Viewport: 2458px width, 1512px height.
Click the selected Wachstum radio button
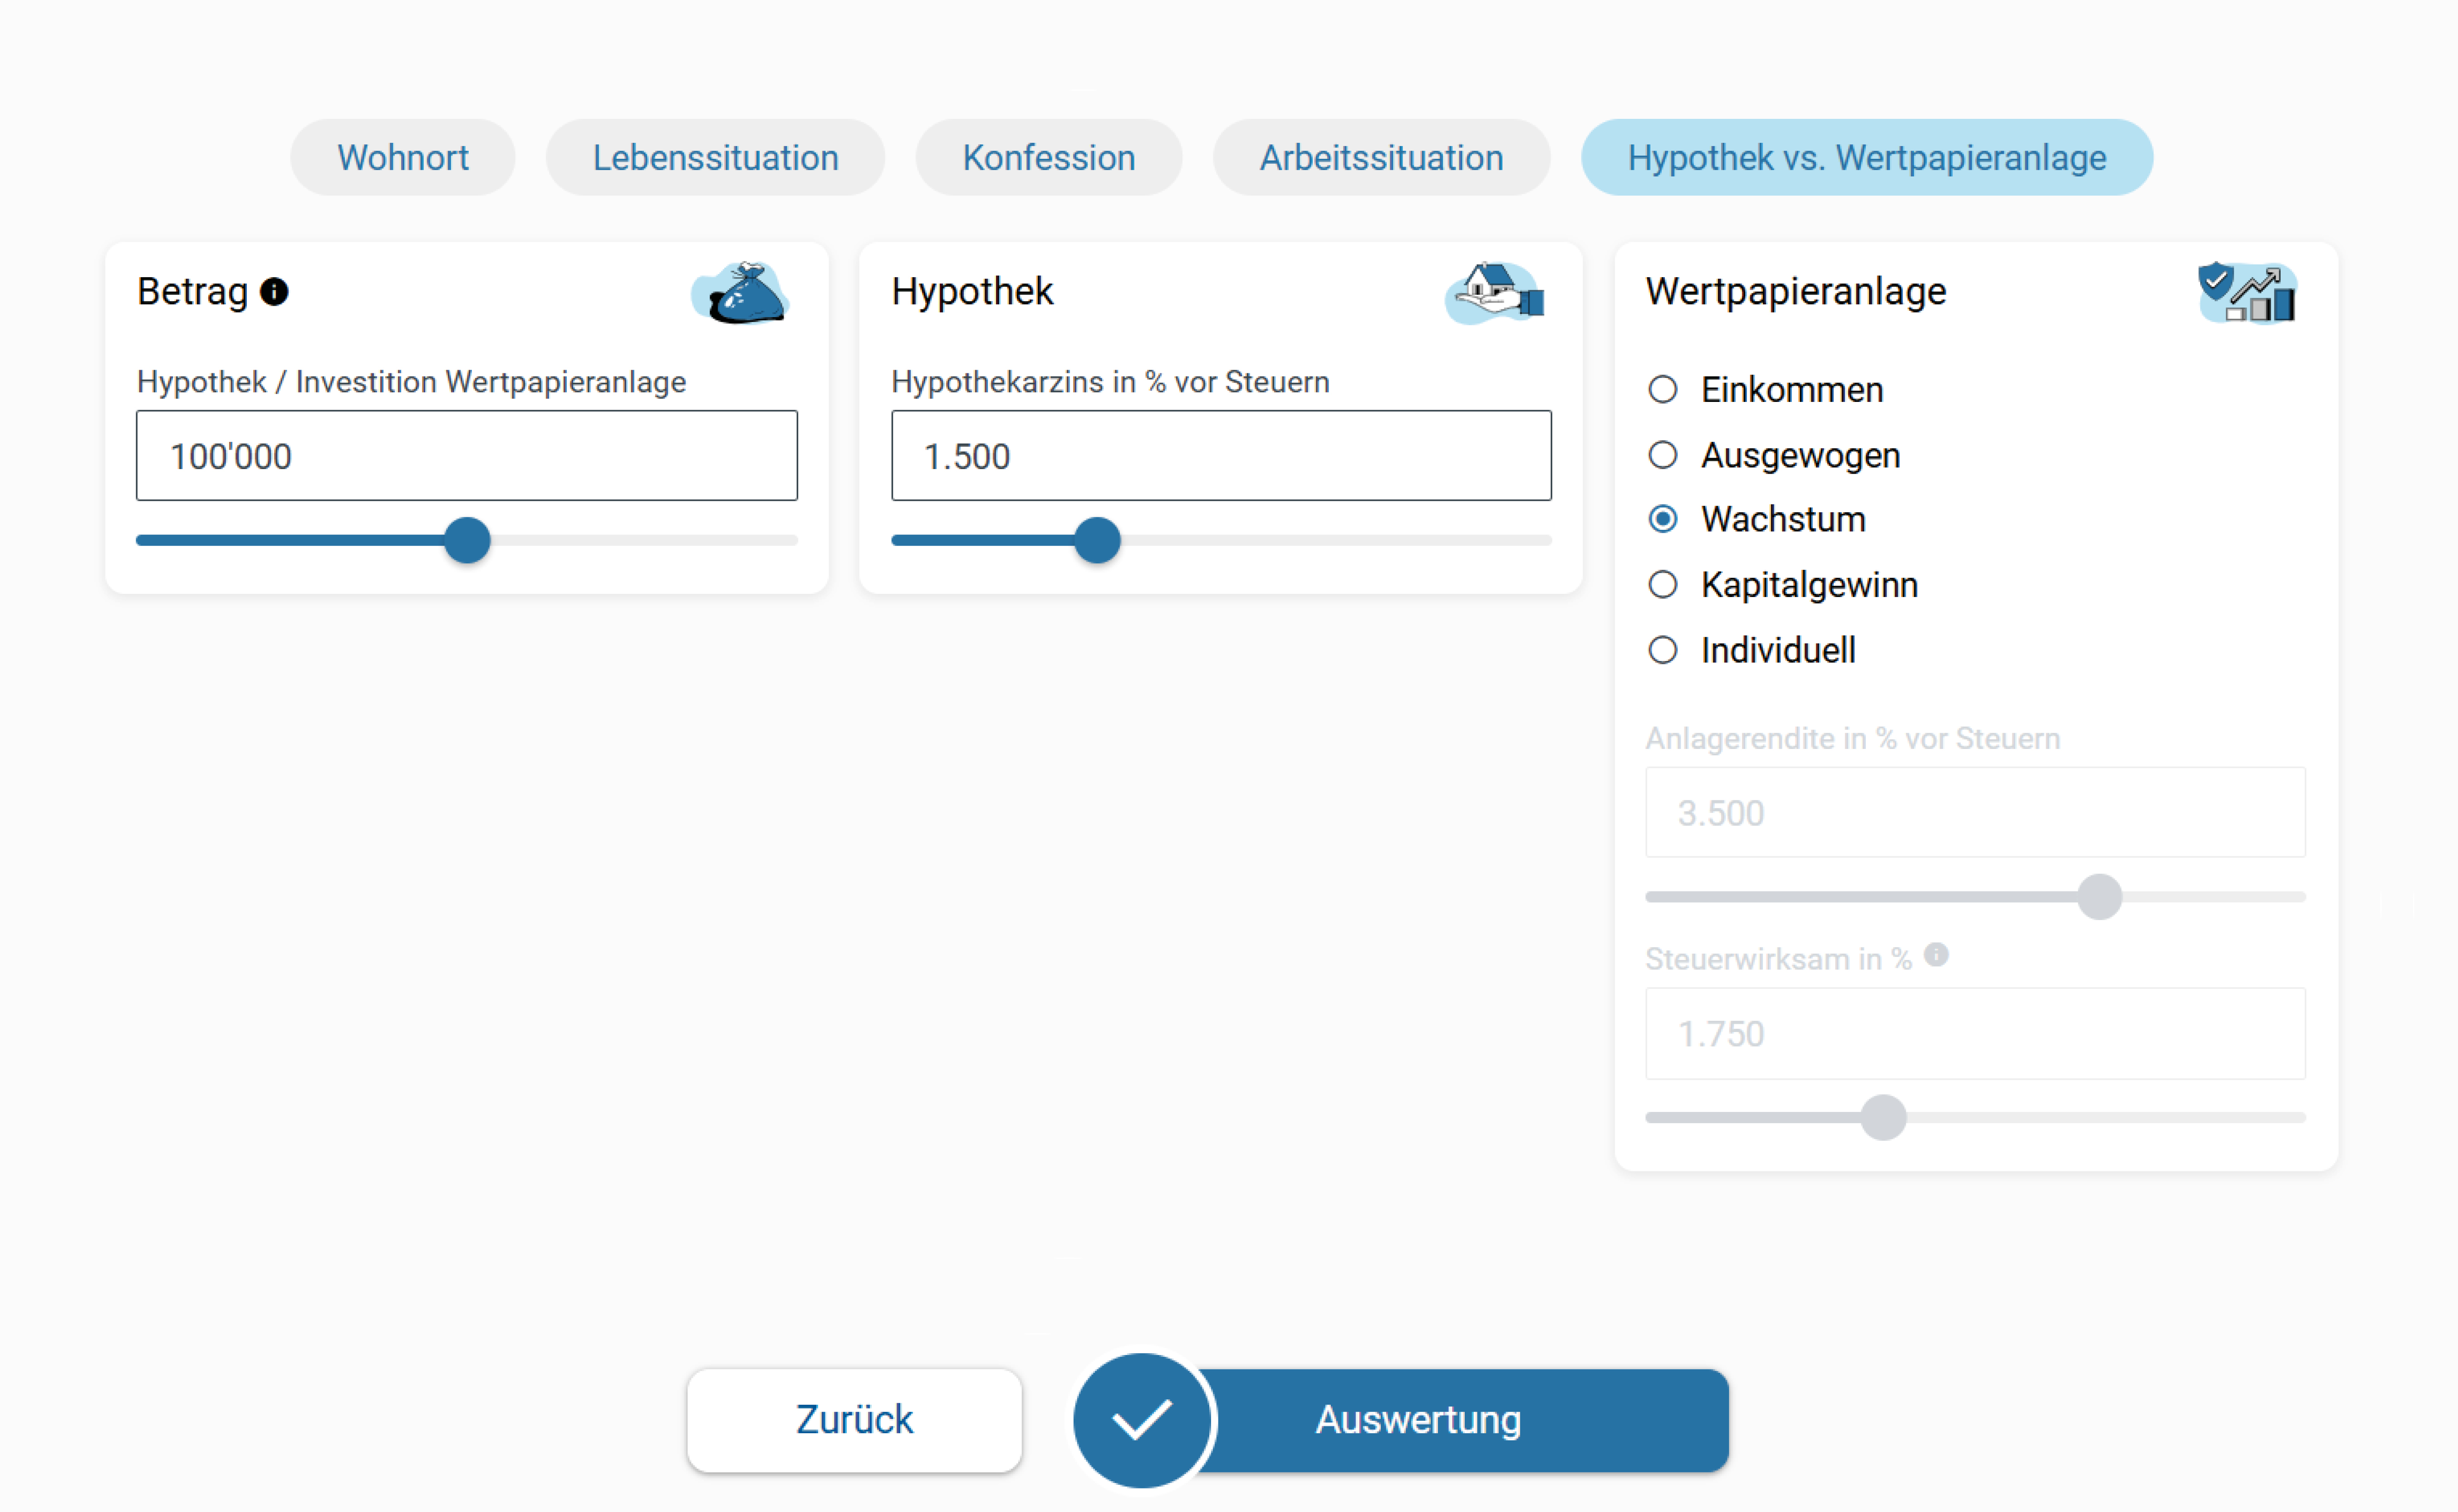tap(1662, 519)
